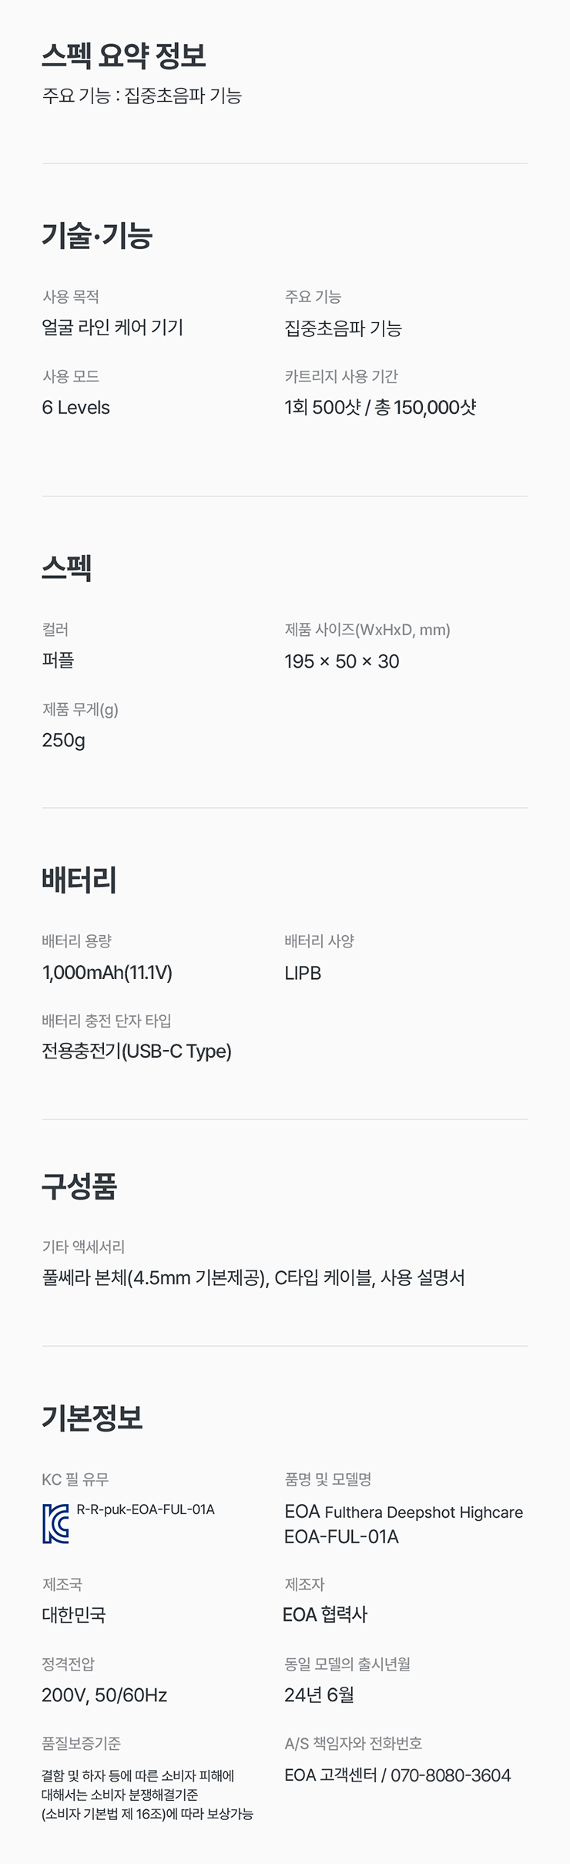Select the EOA Fulthera Deepshot Highcare product name

tap(403, 1512)
